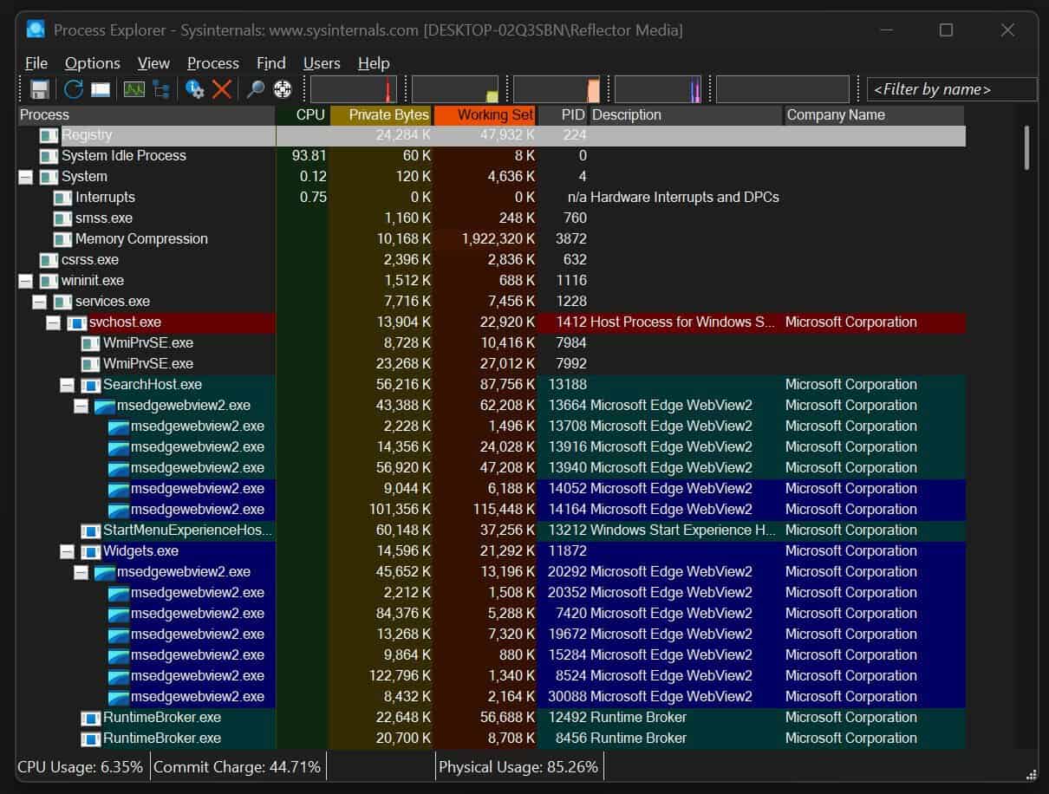
Task: Click the Refresh Now toolbar icon
Action: pyautogui.click(x=74, y=88)
